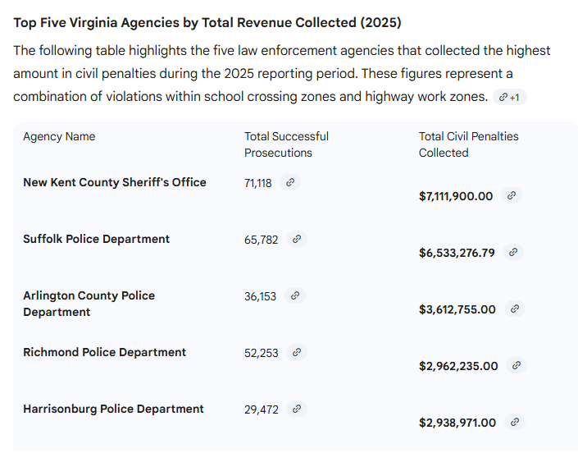Screen dimensions: 578x453
Task: Open citation link icon next to $6,533,276.79
Action: 513,253
